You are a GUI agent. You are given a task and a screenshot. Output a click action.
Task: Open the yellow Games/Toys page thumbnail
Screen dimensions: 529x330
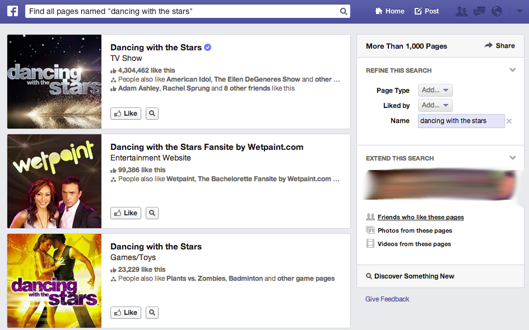click(x=54, y=281)
